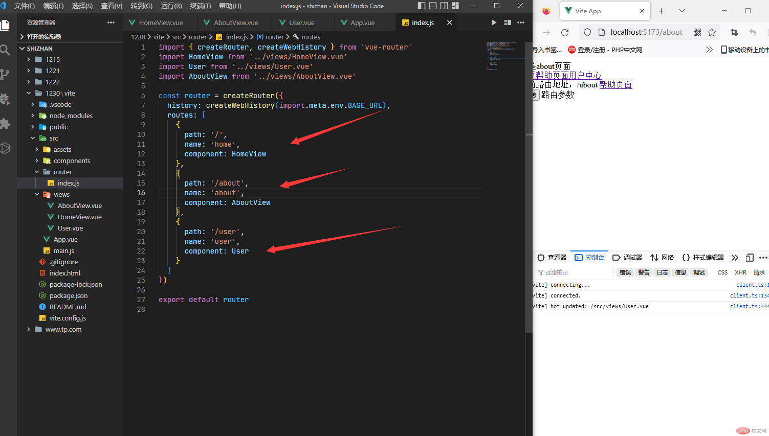
Task: Open the Extensions view in activity bar
Action: [x=5, y=124]
